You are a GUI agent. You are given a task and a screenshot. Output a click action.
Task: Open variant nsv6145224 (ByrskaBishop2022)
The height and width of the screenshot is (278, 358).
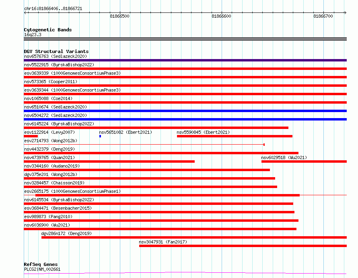[x=59, y=124]
